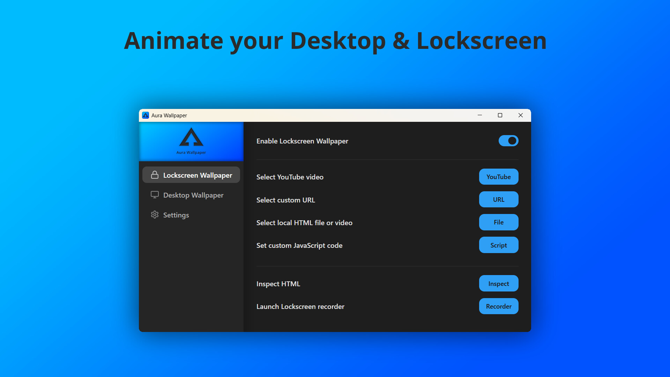Viewport: 670px width, 377px height.
Task: Select the Lockscreen Wallpaper section
Action: [x=198, y=175]
